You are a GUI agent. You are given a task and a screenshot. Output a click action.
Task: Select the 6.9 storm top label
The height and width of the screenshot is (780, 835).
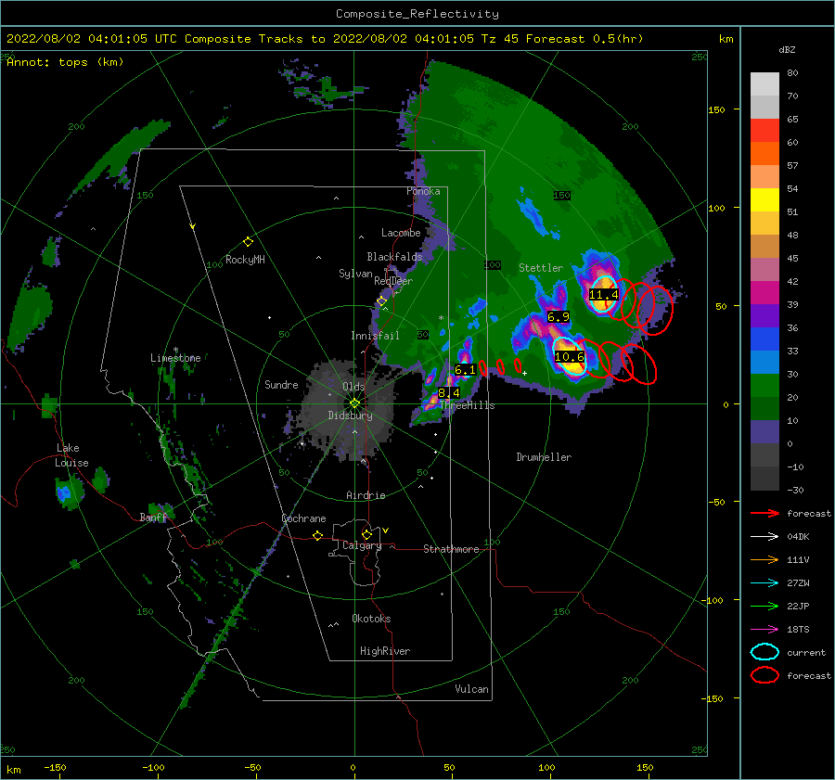(559, 317)
